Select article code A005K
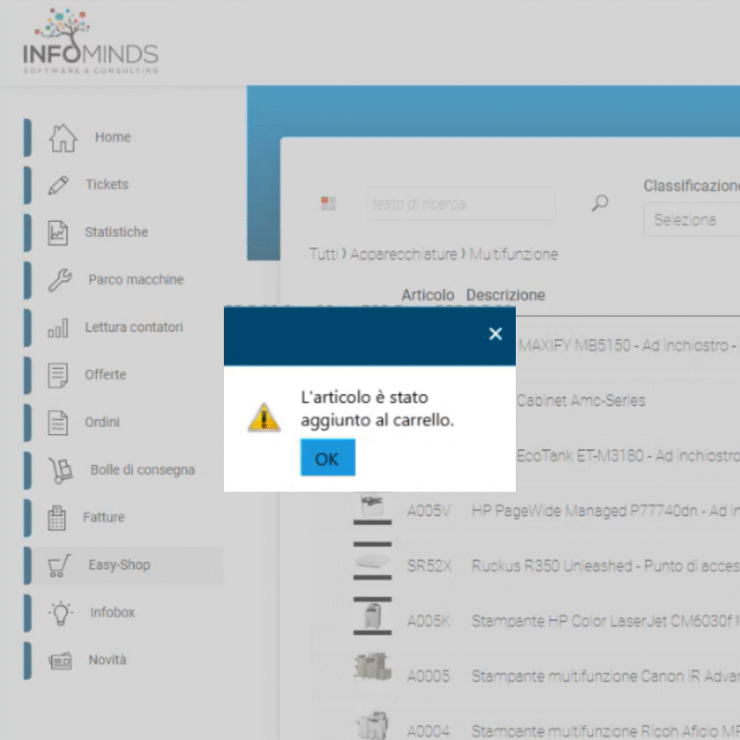The width and height of the screenshot is (740, 740). click(429, 621)
